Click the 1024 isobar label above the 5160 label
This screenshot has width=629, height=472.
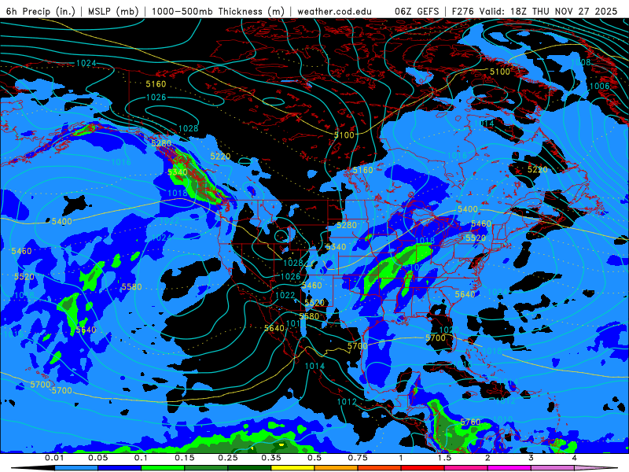pos(86,63)
